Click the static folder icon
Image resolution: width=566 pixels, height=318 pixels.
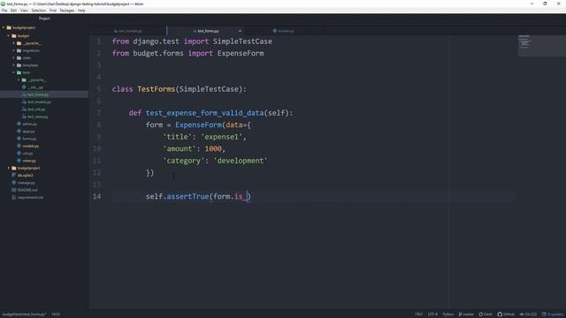[x=19, y=58]
